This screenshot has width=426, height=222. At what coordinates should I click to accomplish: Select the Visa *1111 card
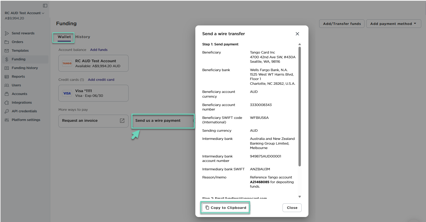tap(93, 93)
